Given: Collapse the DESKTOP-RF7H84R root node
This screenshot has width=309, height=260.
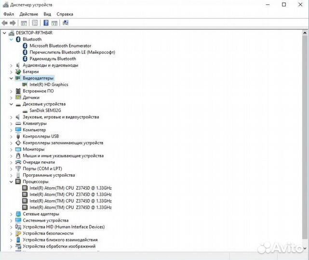Looking at the screenshot, I should tap(4, 33).
